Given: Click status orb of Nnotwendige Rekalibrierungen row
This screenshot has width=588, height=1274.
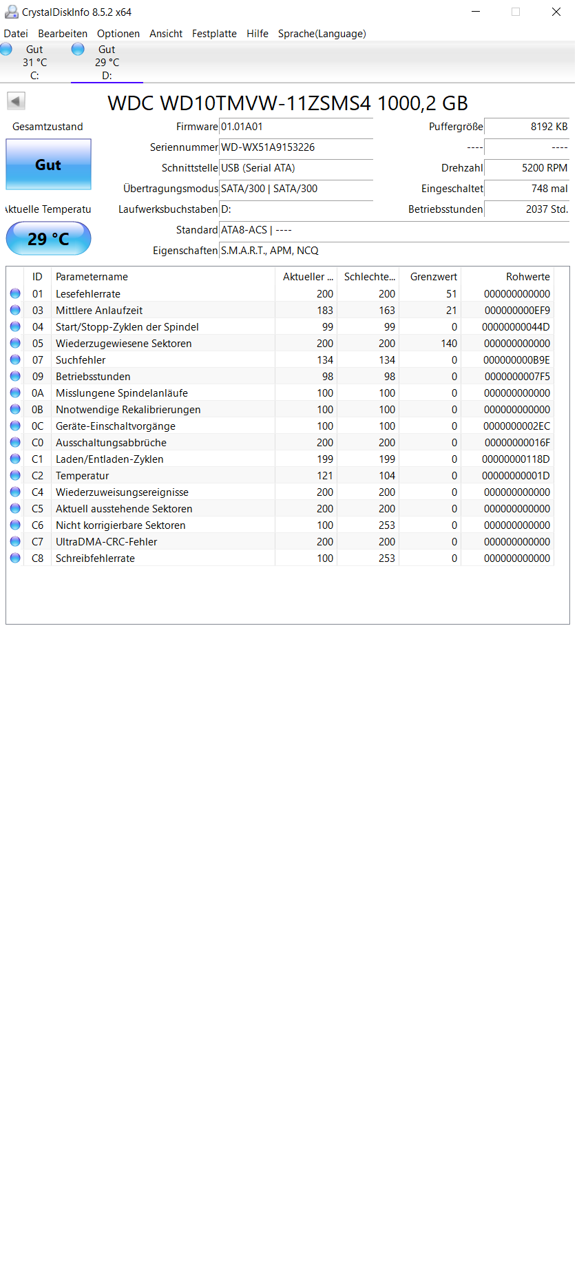Looking at the screenshot, I should 15,409.
